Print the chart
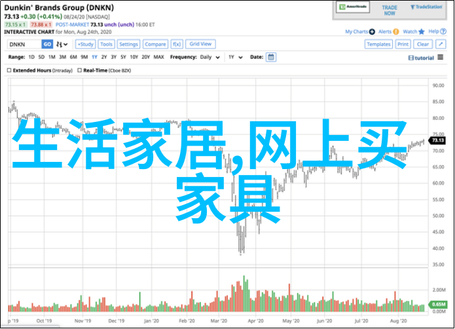Viewport: 455px width, 329px height. (x=403, y=44)
